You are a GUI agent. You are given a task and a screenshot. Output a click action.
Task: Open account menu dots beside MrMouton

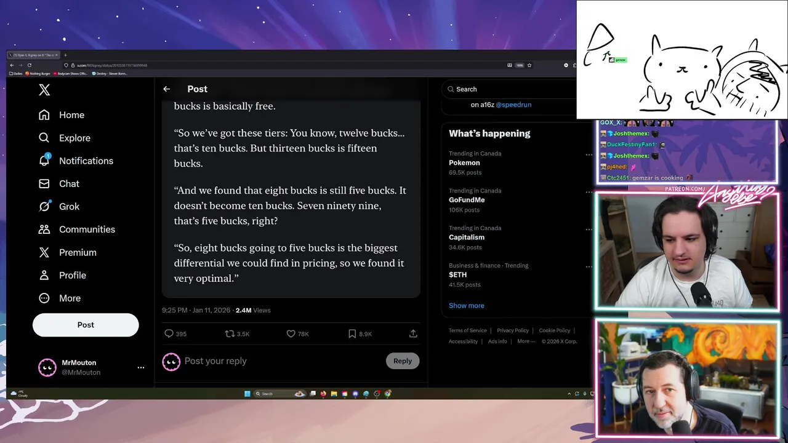141,367
